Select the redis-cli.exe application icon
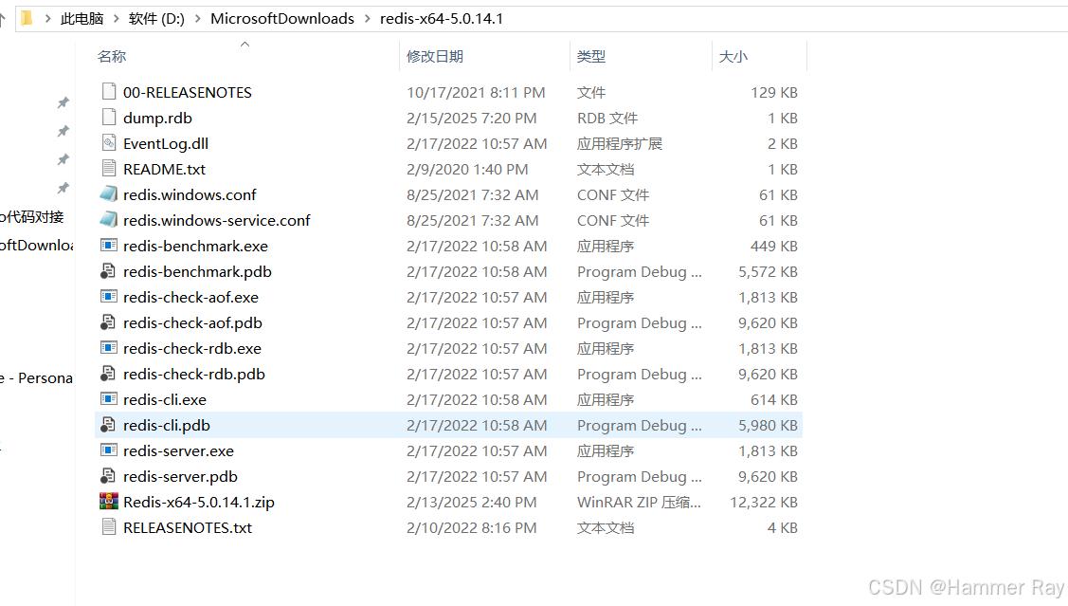 click(x=109, y=398)
